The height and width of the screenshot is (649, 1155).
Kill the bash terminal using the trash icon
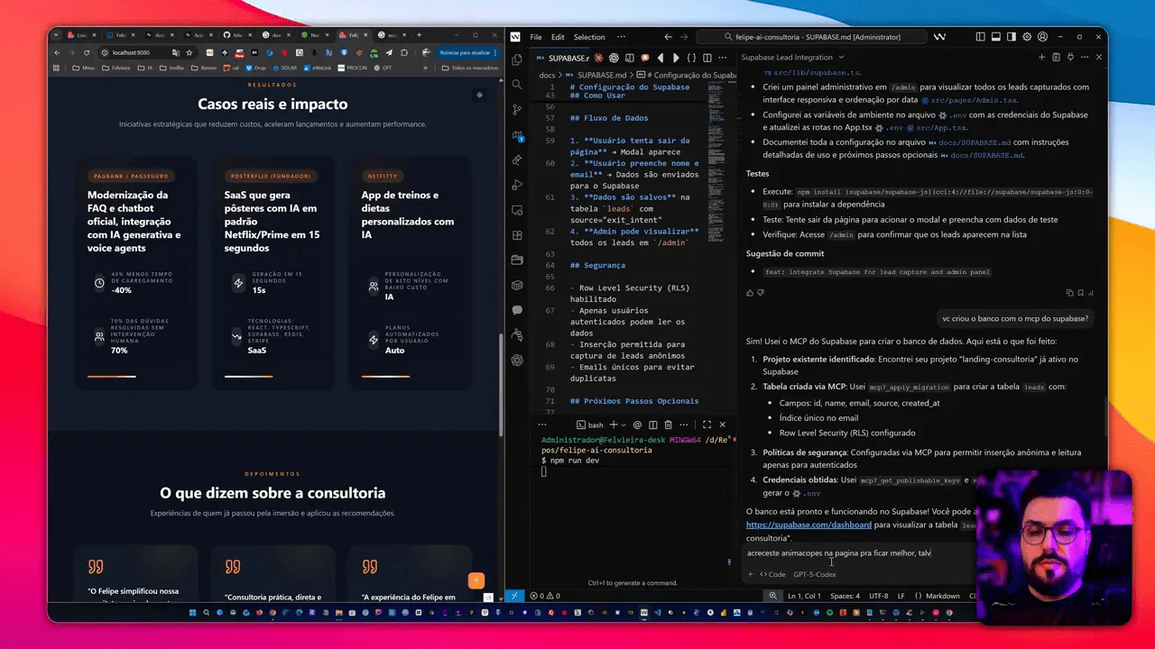(669, 425)
